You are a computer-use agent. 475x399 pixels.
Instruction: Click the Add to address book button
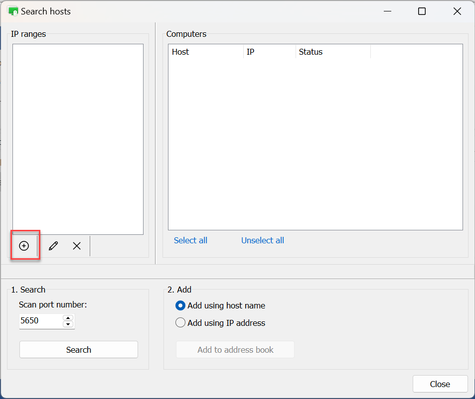[235, 350]
